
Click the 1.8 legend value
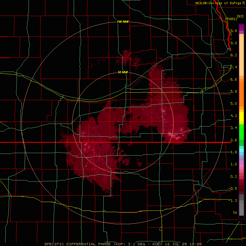tap(234, 152)
